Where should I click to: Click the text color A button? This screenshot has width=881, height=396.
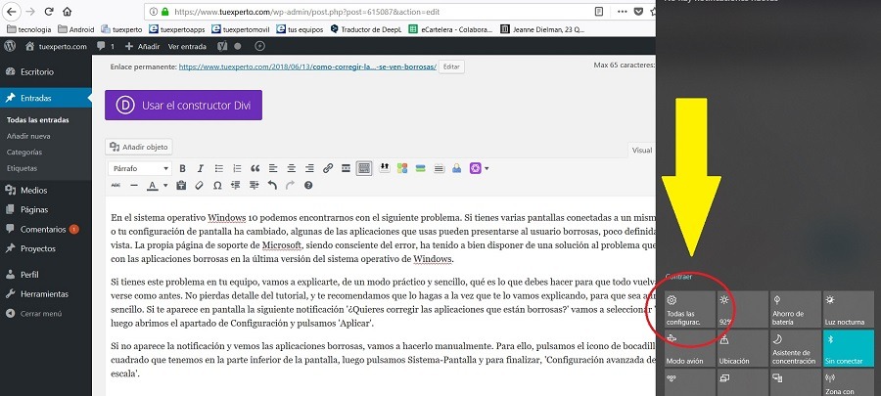pos(152,185)
